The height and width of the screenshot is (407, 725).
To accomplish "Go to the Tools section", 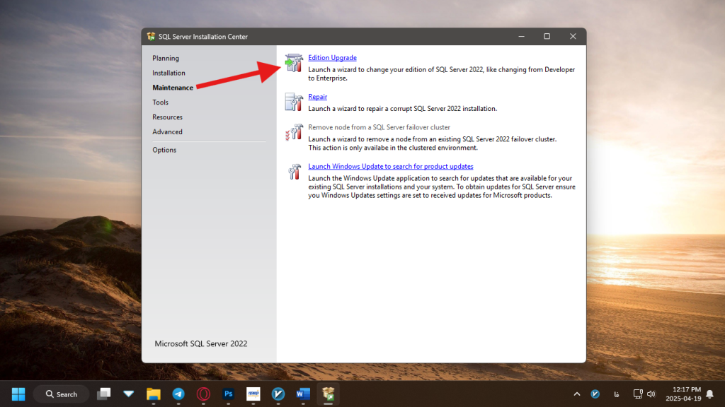I will click(160, 102).
